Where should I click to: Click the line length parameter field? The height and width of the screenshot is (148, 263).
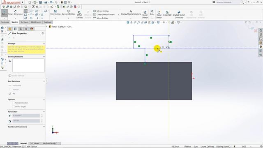pyautogui.click(x=26, y=116)
